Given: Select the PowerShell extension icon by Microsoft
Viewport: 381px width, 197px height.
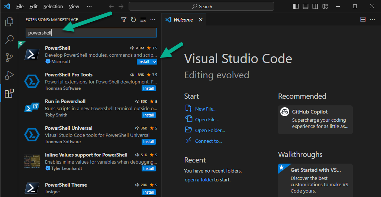Looking at the screenshot, I should tap(32, 55).
